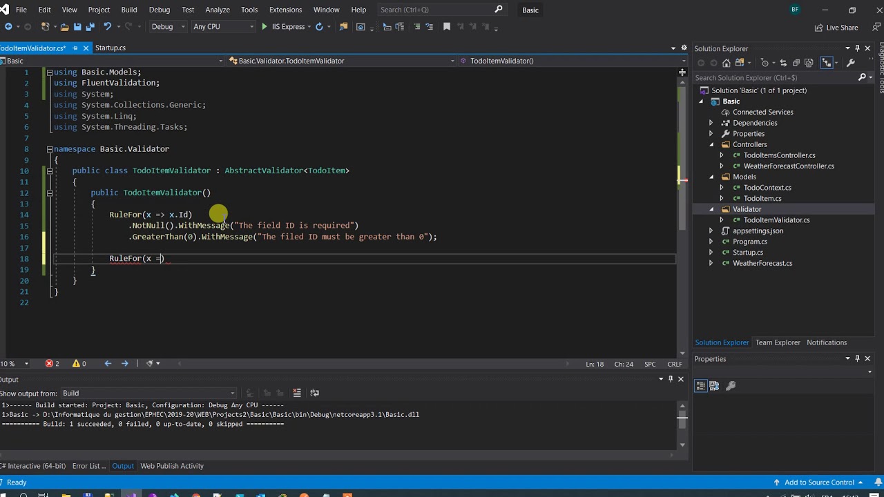884x497 pixels.
Task: Open the Any CPU platform dropdown
Action: tap(222, 27)
